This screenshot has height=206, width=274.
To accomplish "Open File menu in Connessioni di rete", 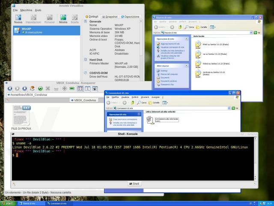I will [108, 97].
